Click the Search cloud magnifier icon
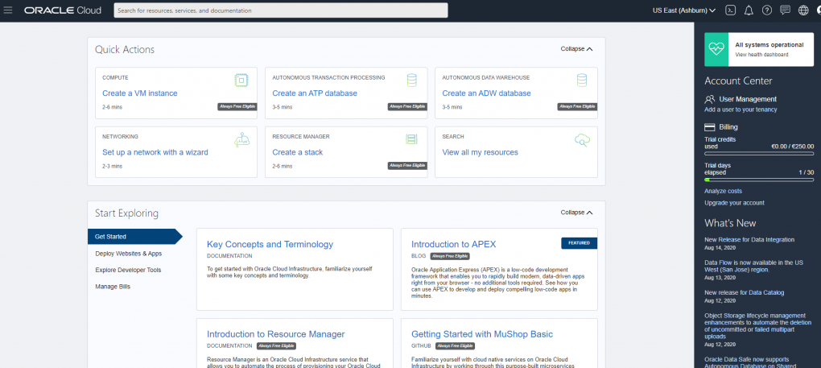This screenshot has width=821, height=368. click(582, 140)
